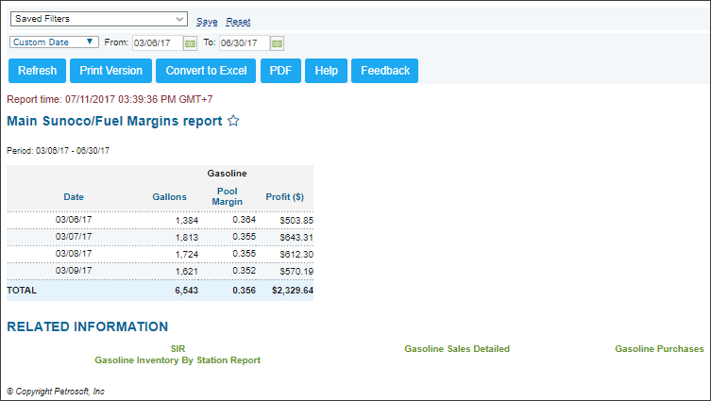Screen dimensions: 711x401
Task: Select the 0.364 pool margin value
Action: coord(245,220)
